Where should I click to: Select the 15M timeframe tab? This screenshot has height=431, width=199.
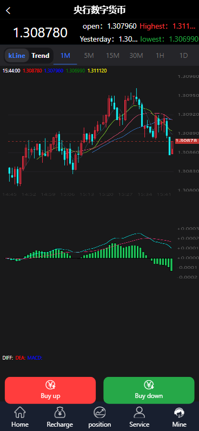tap(112, 56)
